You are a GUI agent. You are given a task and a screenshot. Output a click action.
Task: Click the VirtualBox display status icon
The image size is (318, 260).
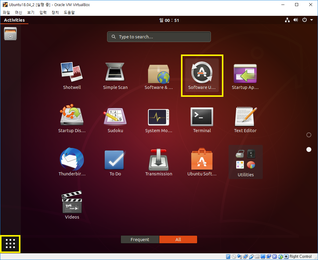tap(263, 257)
